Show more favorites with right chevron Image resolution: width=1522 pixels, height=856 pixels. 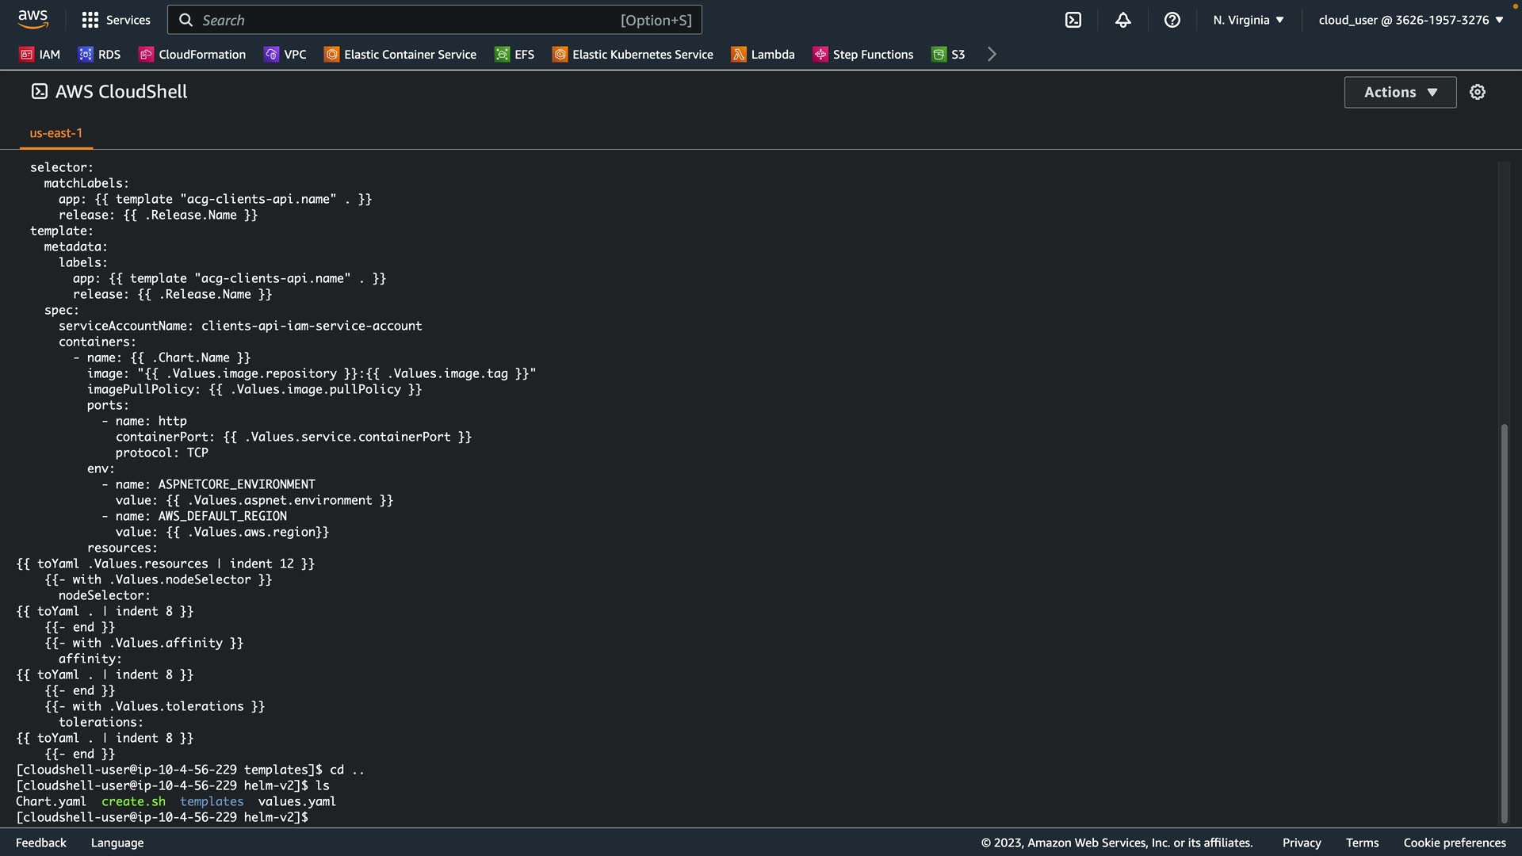[992, 54]
